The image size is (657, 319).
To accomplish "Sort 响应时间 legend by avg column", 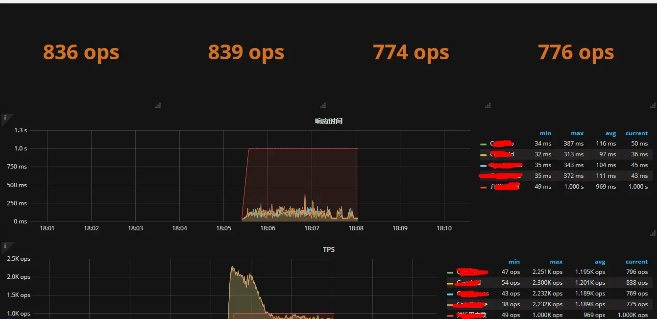I will pyautogui.click(x=610, y=133).
